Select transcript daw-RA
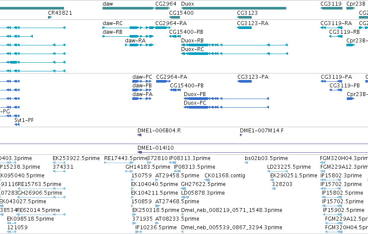 point(139,45)
